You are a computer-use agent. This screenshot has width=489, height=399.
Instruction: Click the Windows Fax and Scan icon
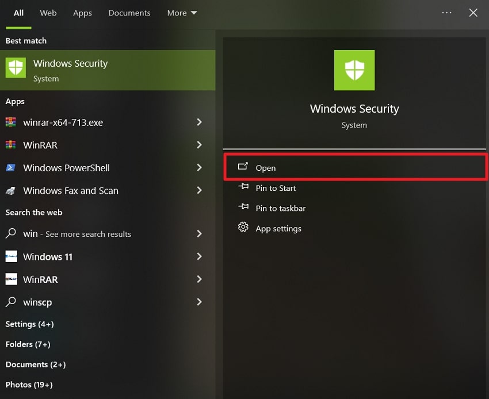coord(11,190)
